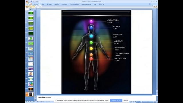183x103 pixels.
Task: Close the Чакры document tab
Action: pos(33,7)
